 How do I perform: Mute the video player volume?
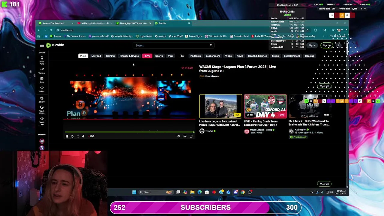83,136
